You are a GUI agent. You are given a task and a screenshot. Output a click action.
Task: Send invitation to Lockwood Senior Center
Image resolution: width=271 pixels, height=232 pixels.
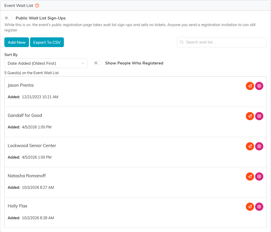click(250, 146)
